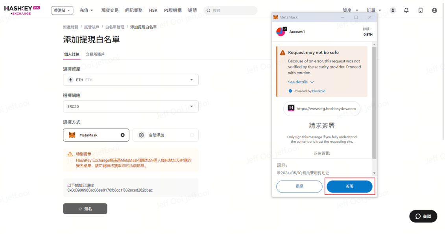This screenshot has width=445, height=234.
Task: Click the connected wallet address 0x0d0996980a…
Action: pos(110,190)
